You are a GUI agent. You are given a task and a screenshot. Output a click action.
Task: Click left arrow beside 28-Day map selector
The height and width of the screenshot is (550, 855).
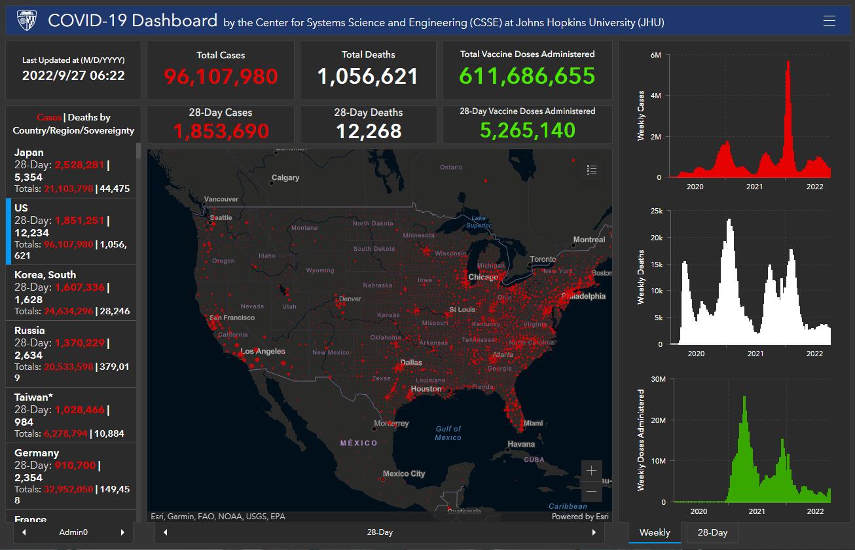point(165,532)
